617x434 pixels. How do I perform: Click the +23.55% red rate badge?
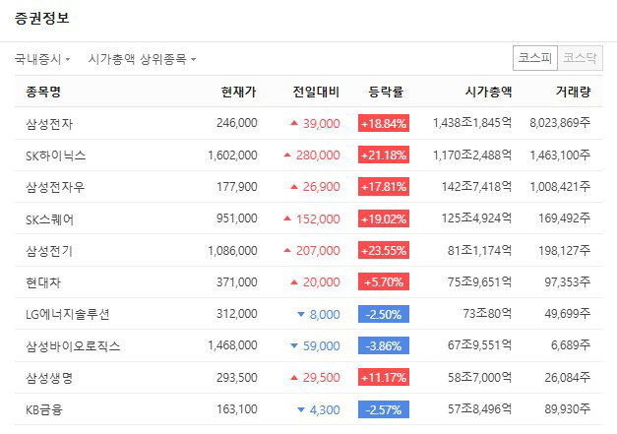[x=384, y=250]
